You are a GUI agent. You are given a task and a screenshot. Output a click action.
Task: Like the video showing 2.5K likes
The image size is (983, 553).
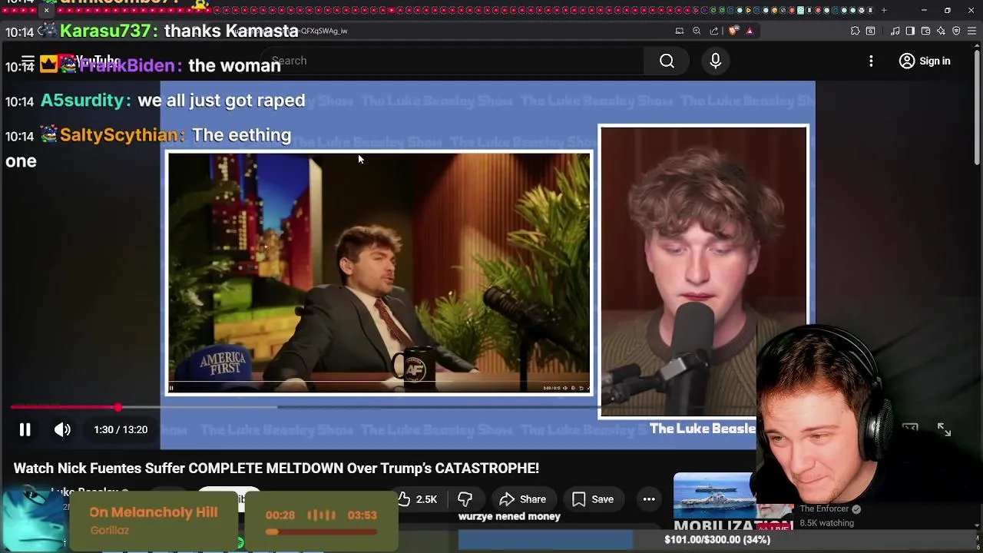pos(417,499)
